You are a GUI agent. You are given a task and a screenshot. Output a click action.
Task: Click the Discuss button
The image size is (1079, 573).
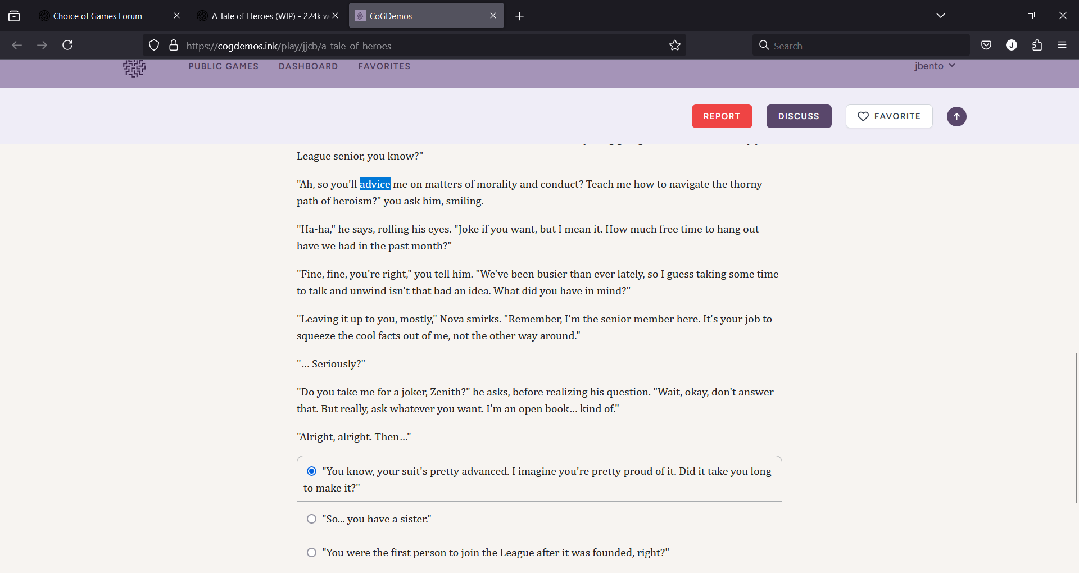pyautogui.click(x=799, y=116)
